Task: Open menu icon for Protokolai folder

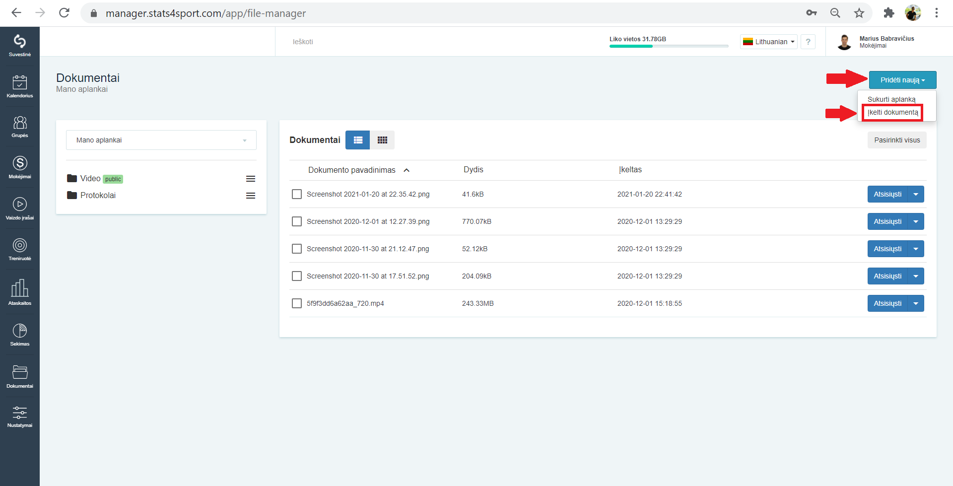Action: 251,196
